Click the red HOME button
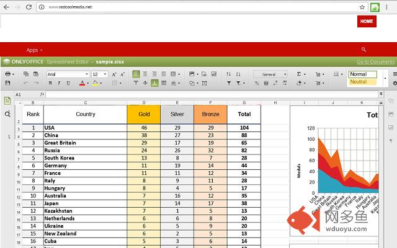This screenshot has width=397, height=248. pos(367,21)
